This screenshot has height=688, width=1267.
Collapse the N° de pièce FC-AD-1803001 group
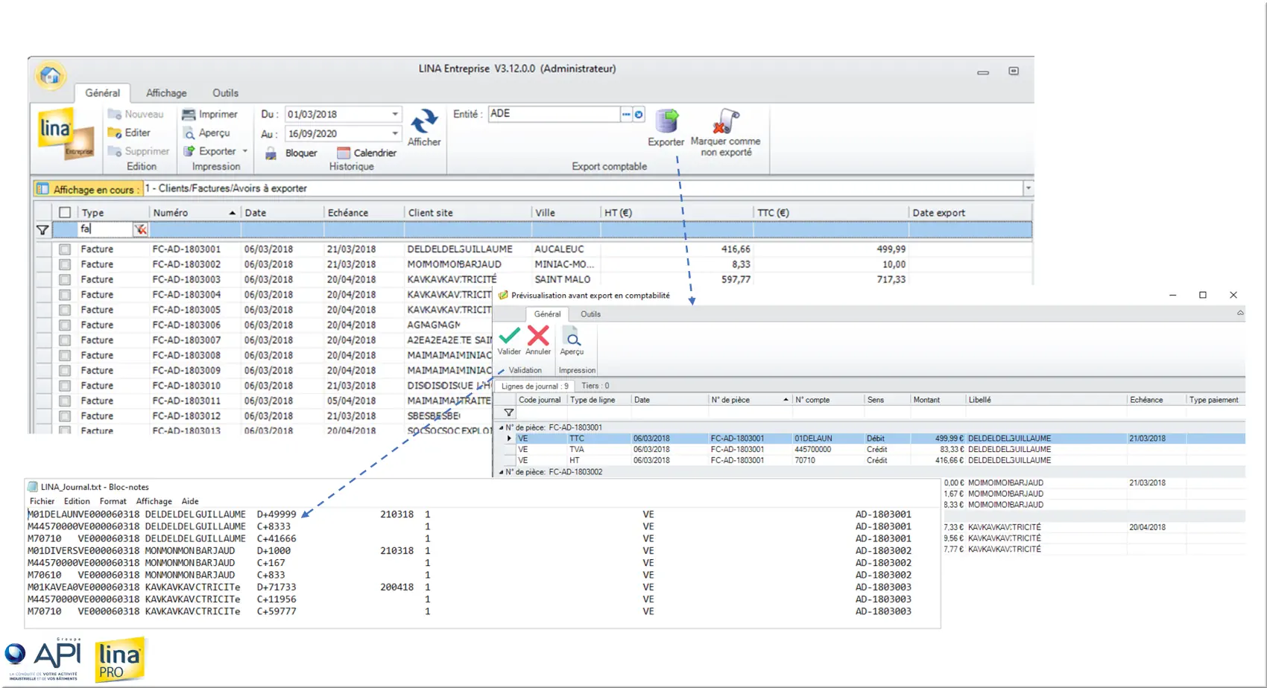click(x=501, y=428)
